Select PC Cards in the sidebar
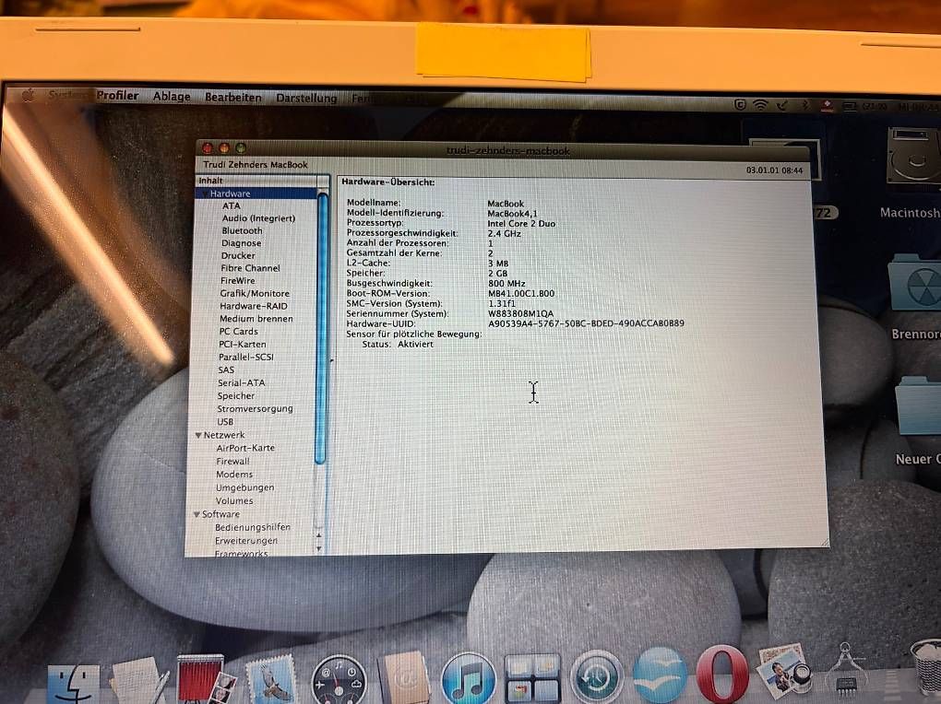This screenshot has width=941, height=704. tap(238, 332)
